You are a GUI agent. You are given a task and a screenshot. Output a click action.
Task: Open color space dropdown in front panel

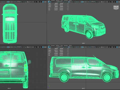pyautogui.click(x=45, y=47)
